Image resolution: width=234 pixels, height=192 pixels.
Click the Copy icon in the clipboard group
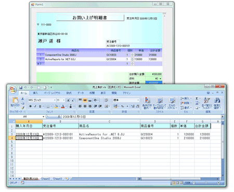point(22,103)
